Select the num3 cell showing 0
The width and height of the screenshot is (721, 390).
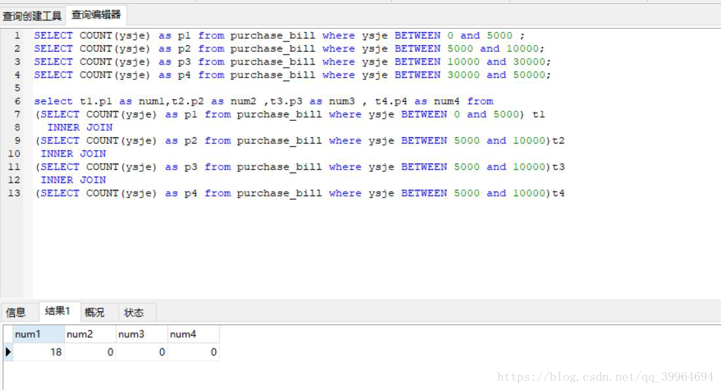tap(142, 352)
